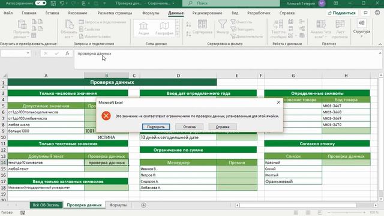Click the Лист прогноза icon
Image resolution: width=384 pixels, height=216 pixels.
coord(340,29)
